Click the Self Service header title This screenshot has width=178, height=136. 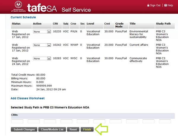click(76, 10)
